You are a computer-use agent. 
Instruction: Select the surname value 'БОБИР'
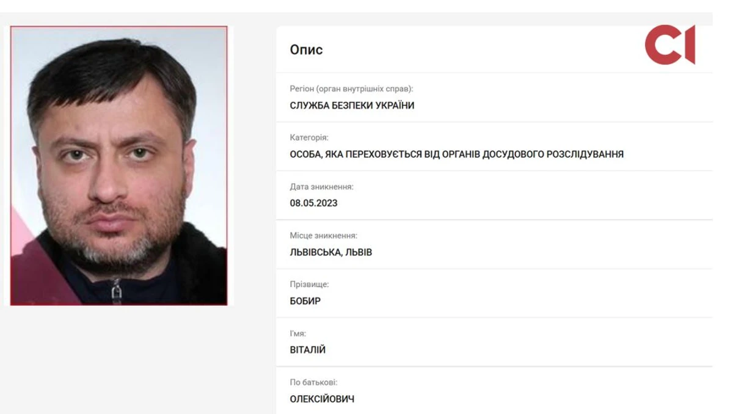(x=305, y=301)
